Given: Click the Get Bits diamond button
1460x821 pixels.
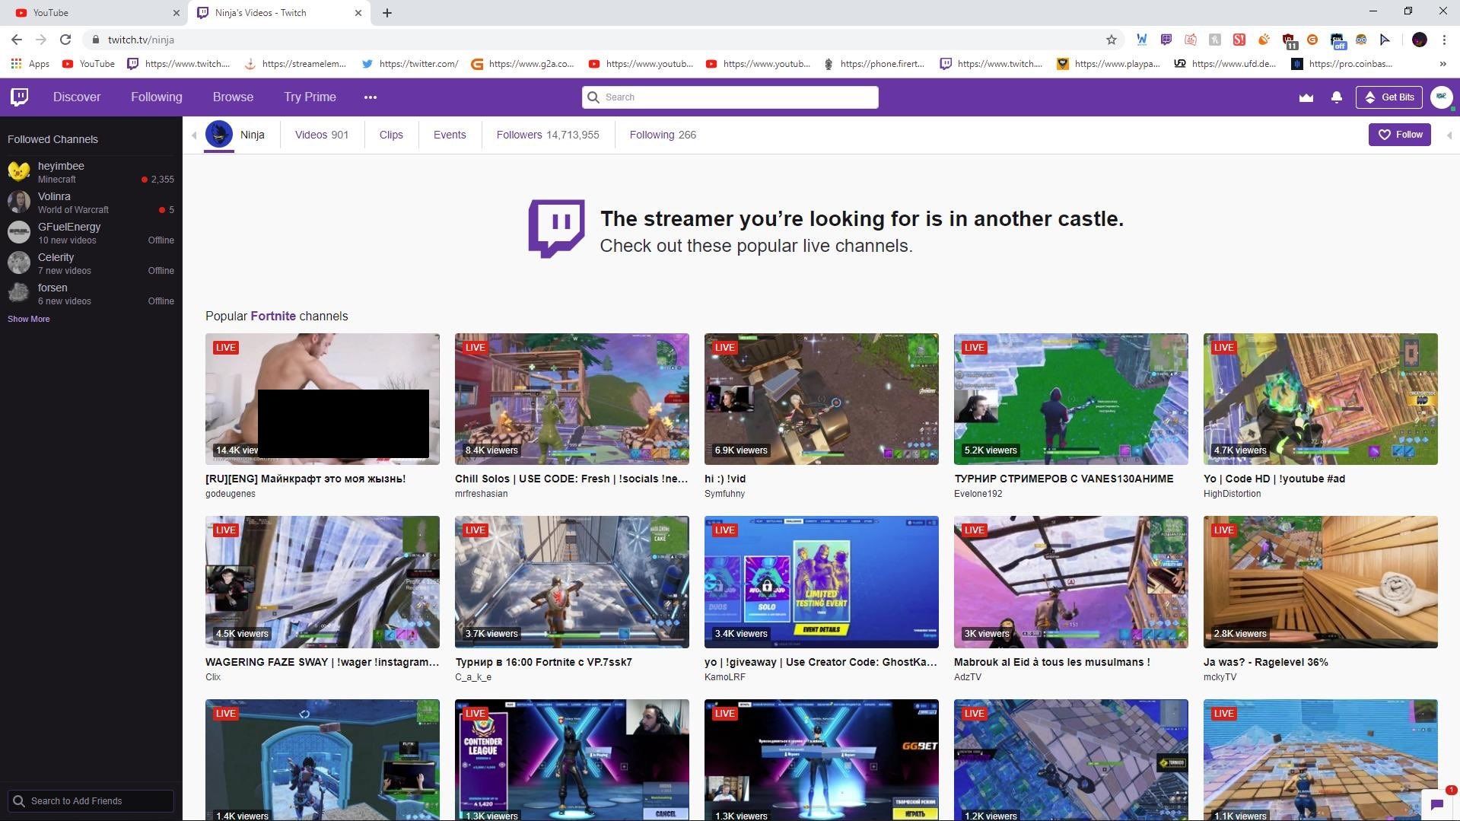Looking at the screenshot, I should [x=1389, y=97].
